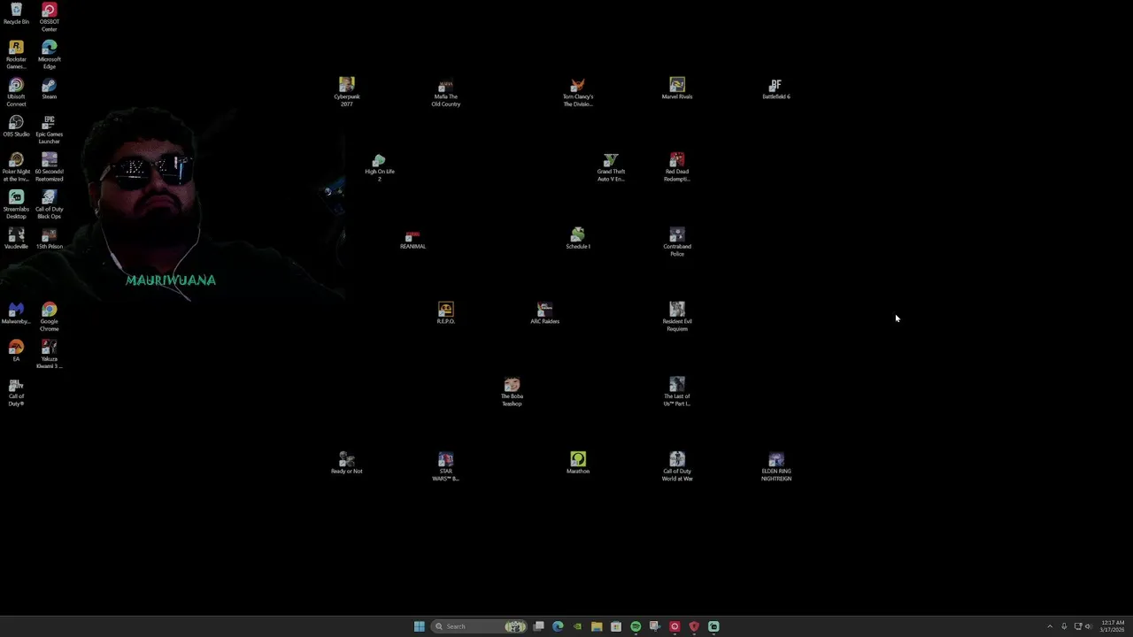Click the EA app icon
The height and width of the screenshot is (637, 1133).
point(16,350)
